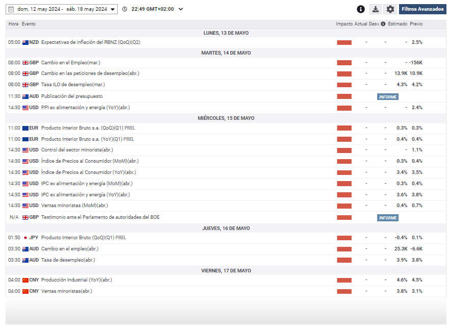Select the Tasa ILO de desempleo event

(73, 85)
